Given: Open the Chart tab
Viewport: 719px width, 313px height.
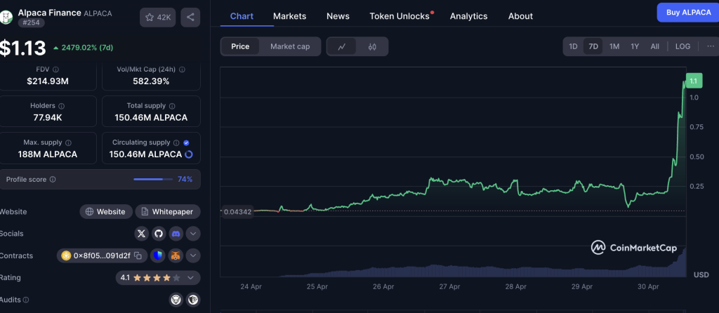Looking at the screenshot, I should (x=242, y=16).
